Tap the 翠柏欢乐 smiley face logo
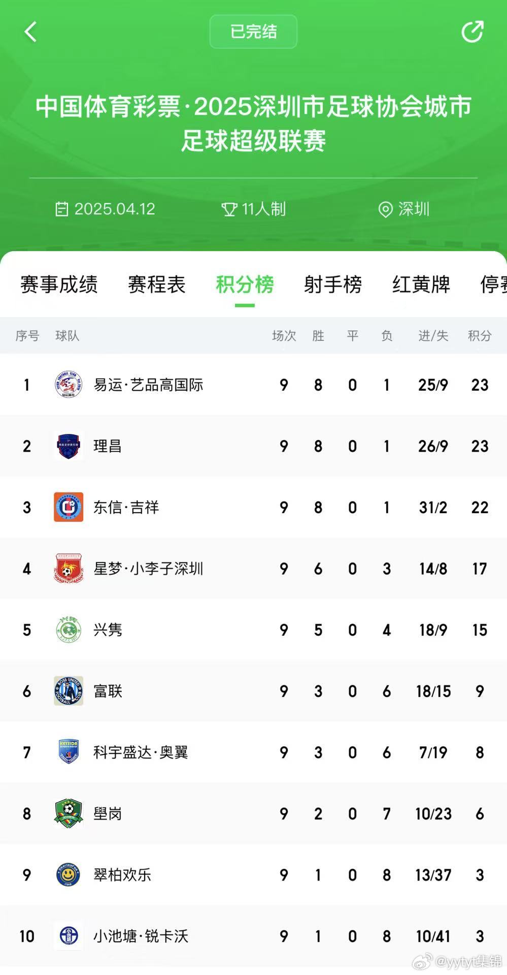This screenshot has height=975, width=507. (69, 875)
